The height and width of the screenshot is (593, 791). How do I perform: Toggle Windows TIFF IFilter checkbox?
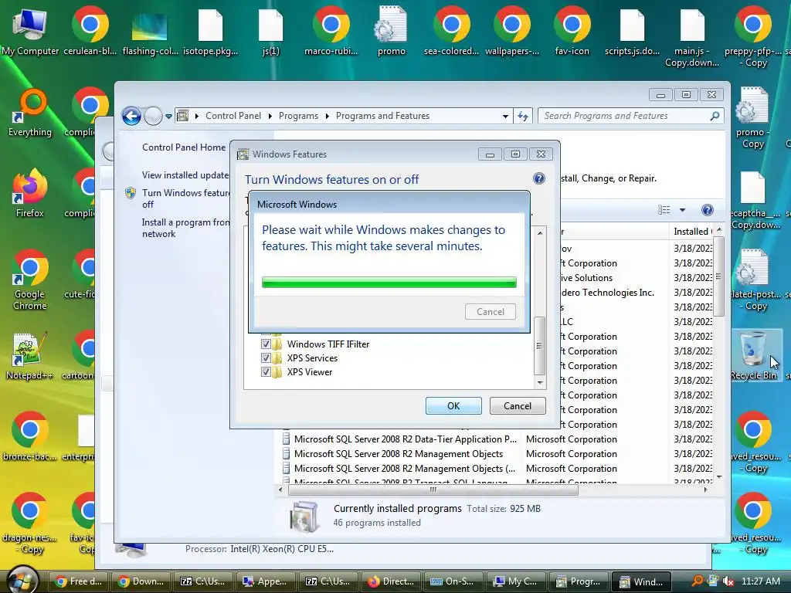pyautogui.click(x=266, y=344)
